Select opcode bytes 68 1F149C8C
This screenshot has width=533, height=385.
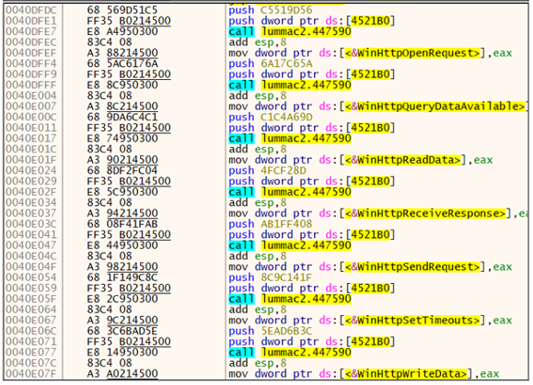coord(122,277)
